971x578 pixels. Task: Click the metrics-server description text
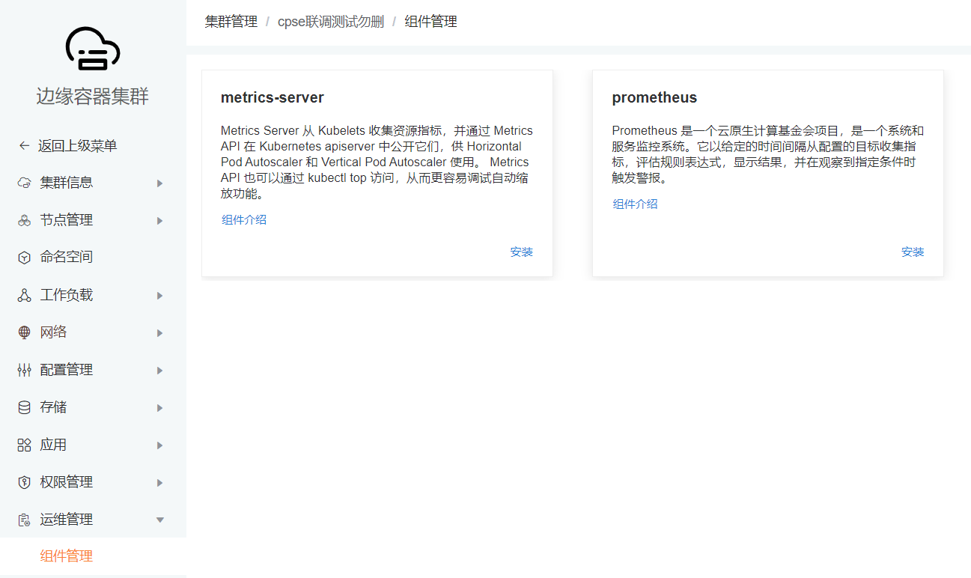coord(377,162)
